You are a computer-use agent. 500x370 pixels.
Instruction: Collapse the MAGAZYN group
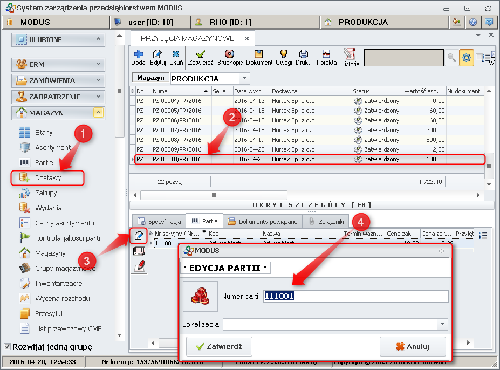point(98,113)
